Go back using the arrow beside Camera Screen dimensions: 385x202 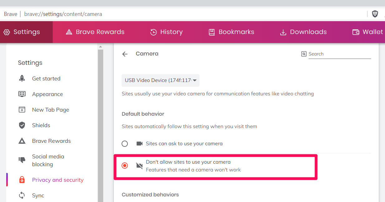click(125, 54)
